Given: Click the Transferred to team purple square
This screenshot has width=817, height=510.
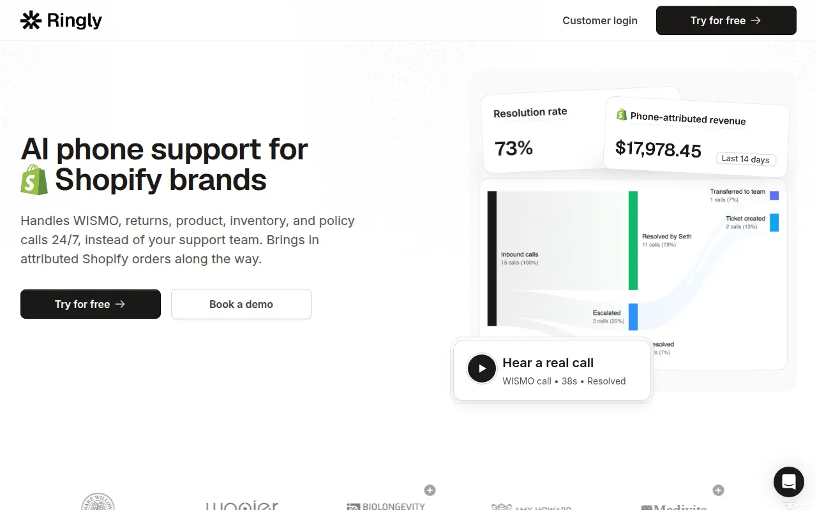Looking at the screenshot, I should tap(774, 196).
